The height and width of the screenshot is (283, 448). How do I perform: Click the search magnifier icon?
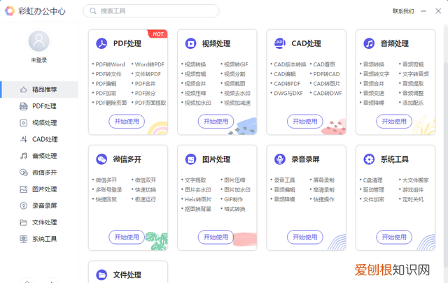coord(93,11)
